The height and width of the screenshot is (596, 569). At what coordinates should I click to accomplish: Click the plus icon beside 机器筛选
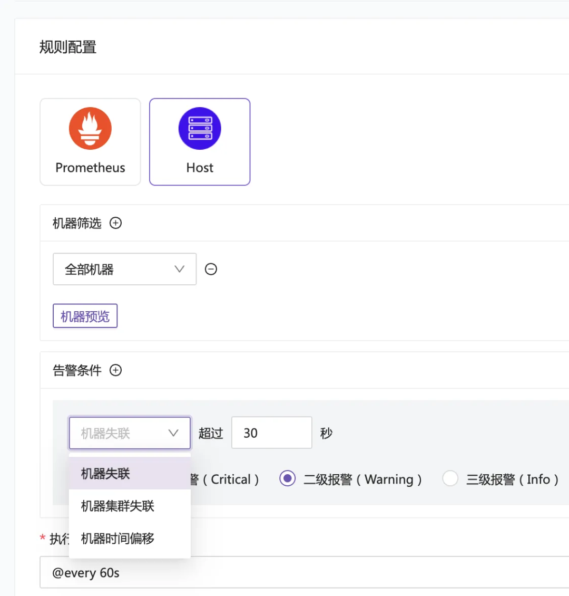tap(115, 223)
